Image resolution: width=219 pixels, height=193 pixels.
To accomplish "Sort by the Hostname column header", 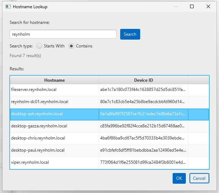I will (54, 80).
